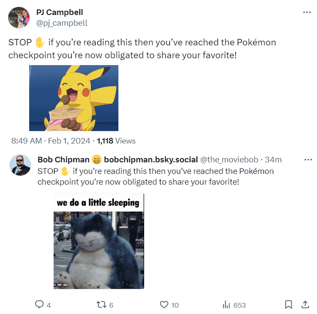Pause the Snorlax GIF

pos(55,285)
